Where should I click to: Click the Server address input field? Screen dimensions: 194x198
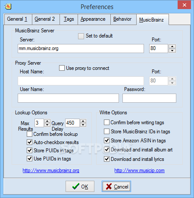click(81, 48)
